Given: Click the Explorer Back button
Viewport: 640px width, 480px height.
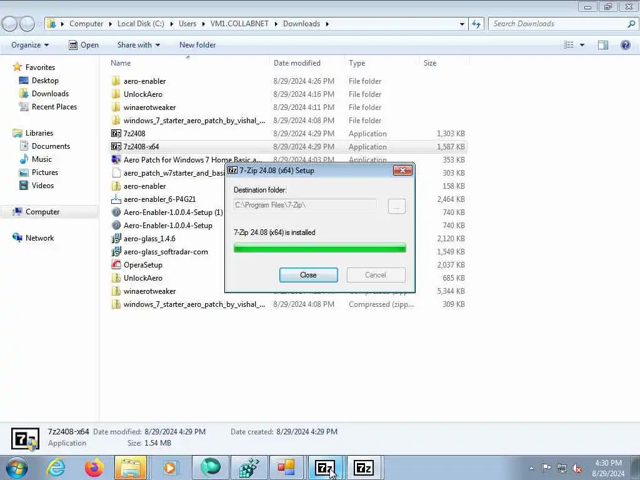Looking at the screenshot, I should (10, 24).
